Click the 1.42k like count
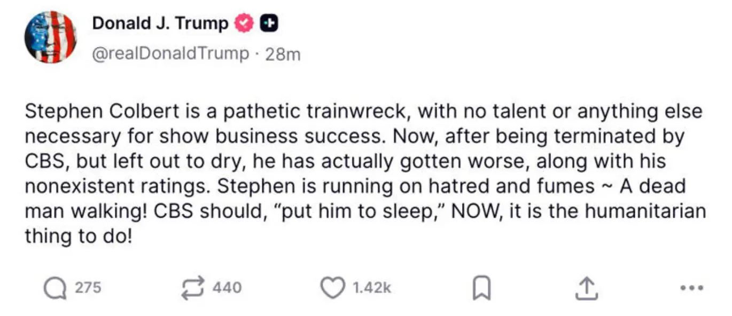The width and height of the screenshot is (732, 316). click(x=372, y=288)
